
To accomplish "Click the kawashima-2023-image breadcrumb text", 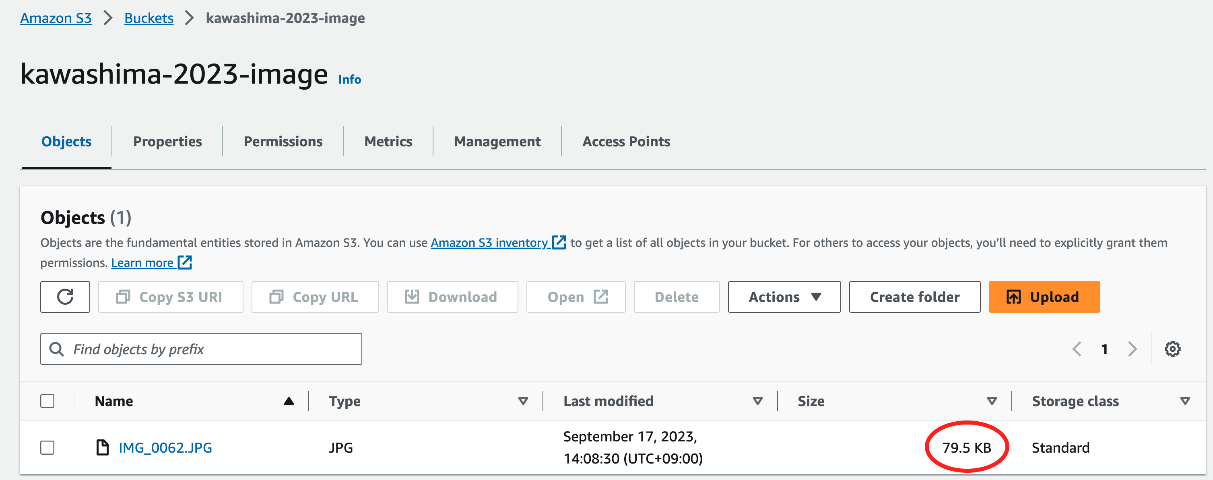I will [x=285, y=18].
